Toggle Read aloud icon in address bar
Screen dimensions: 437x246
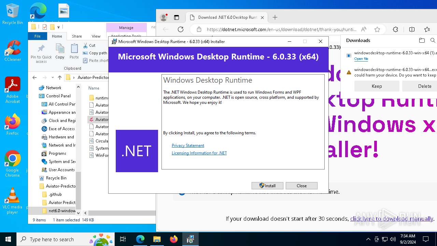[x=364, y=29]
